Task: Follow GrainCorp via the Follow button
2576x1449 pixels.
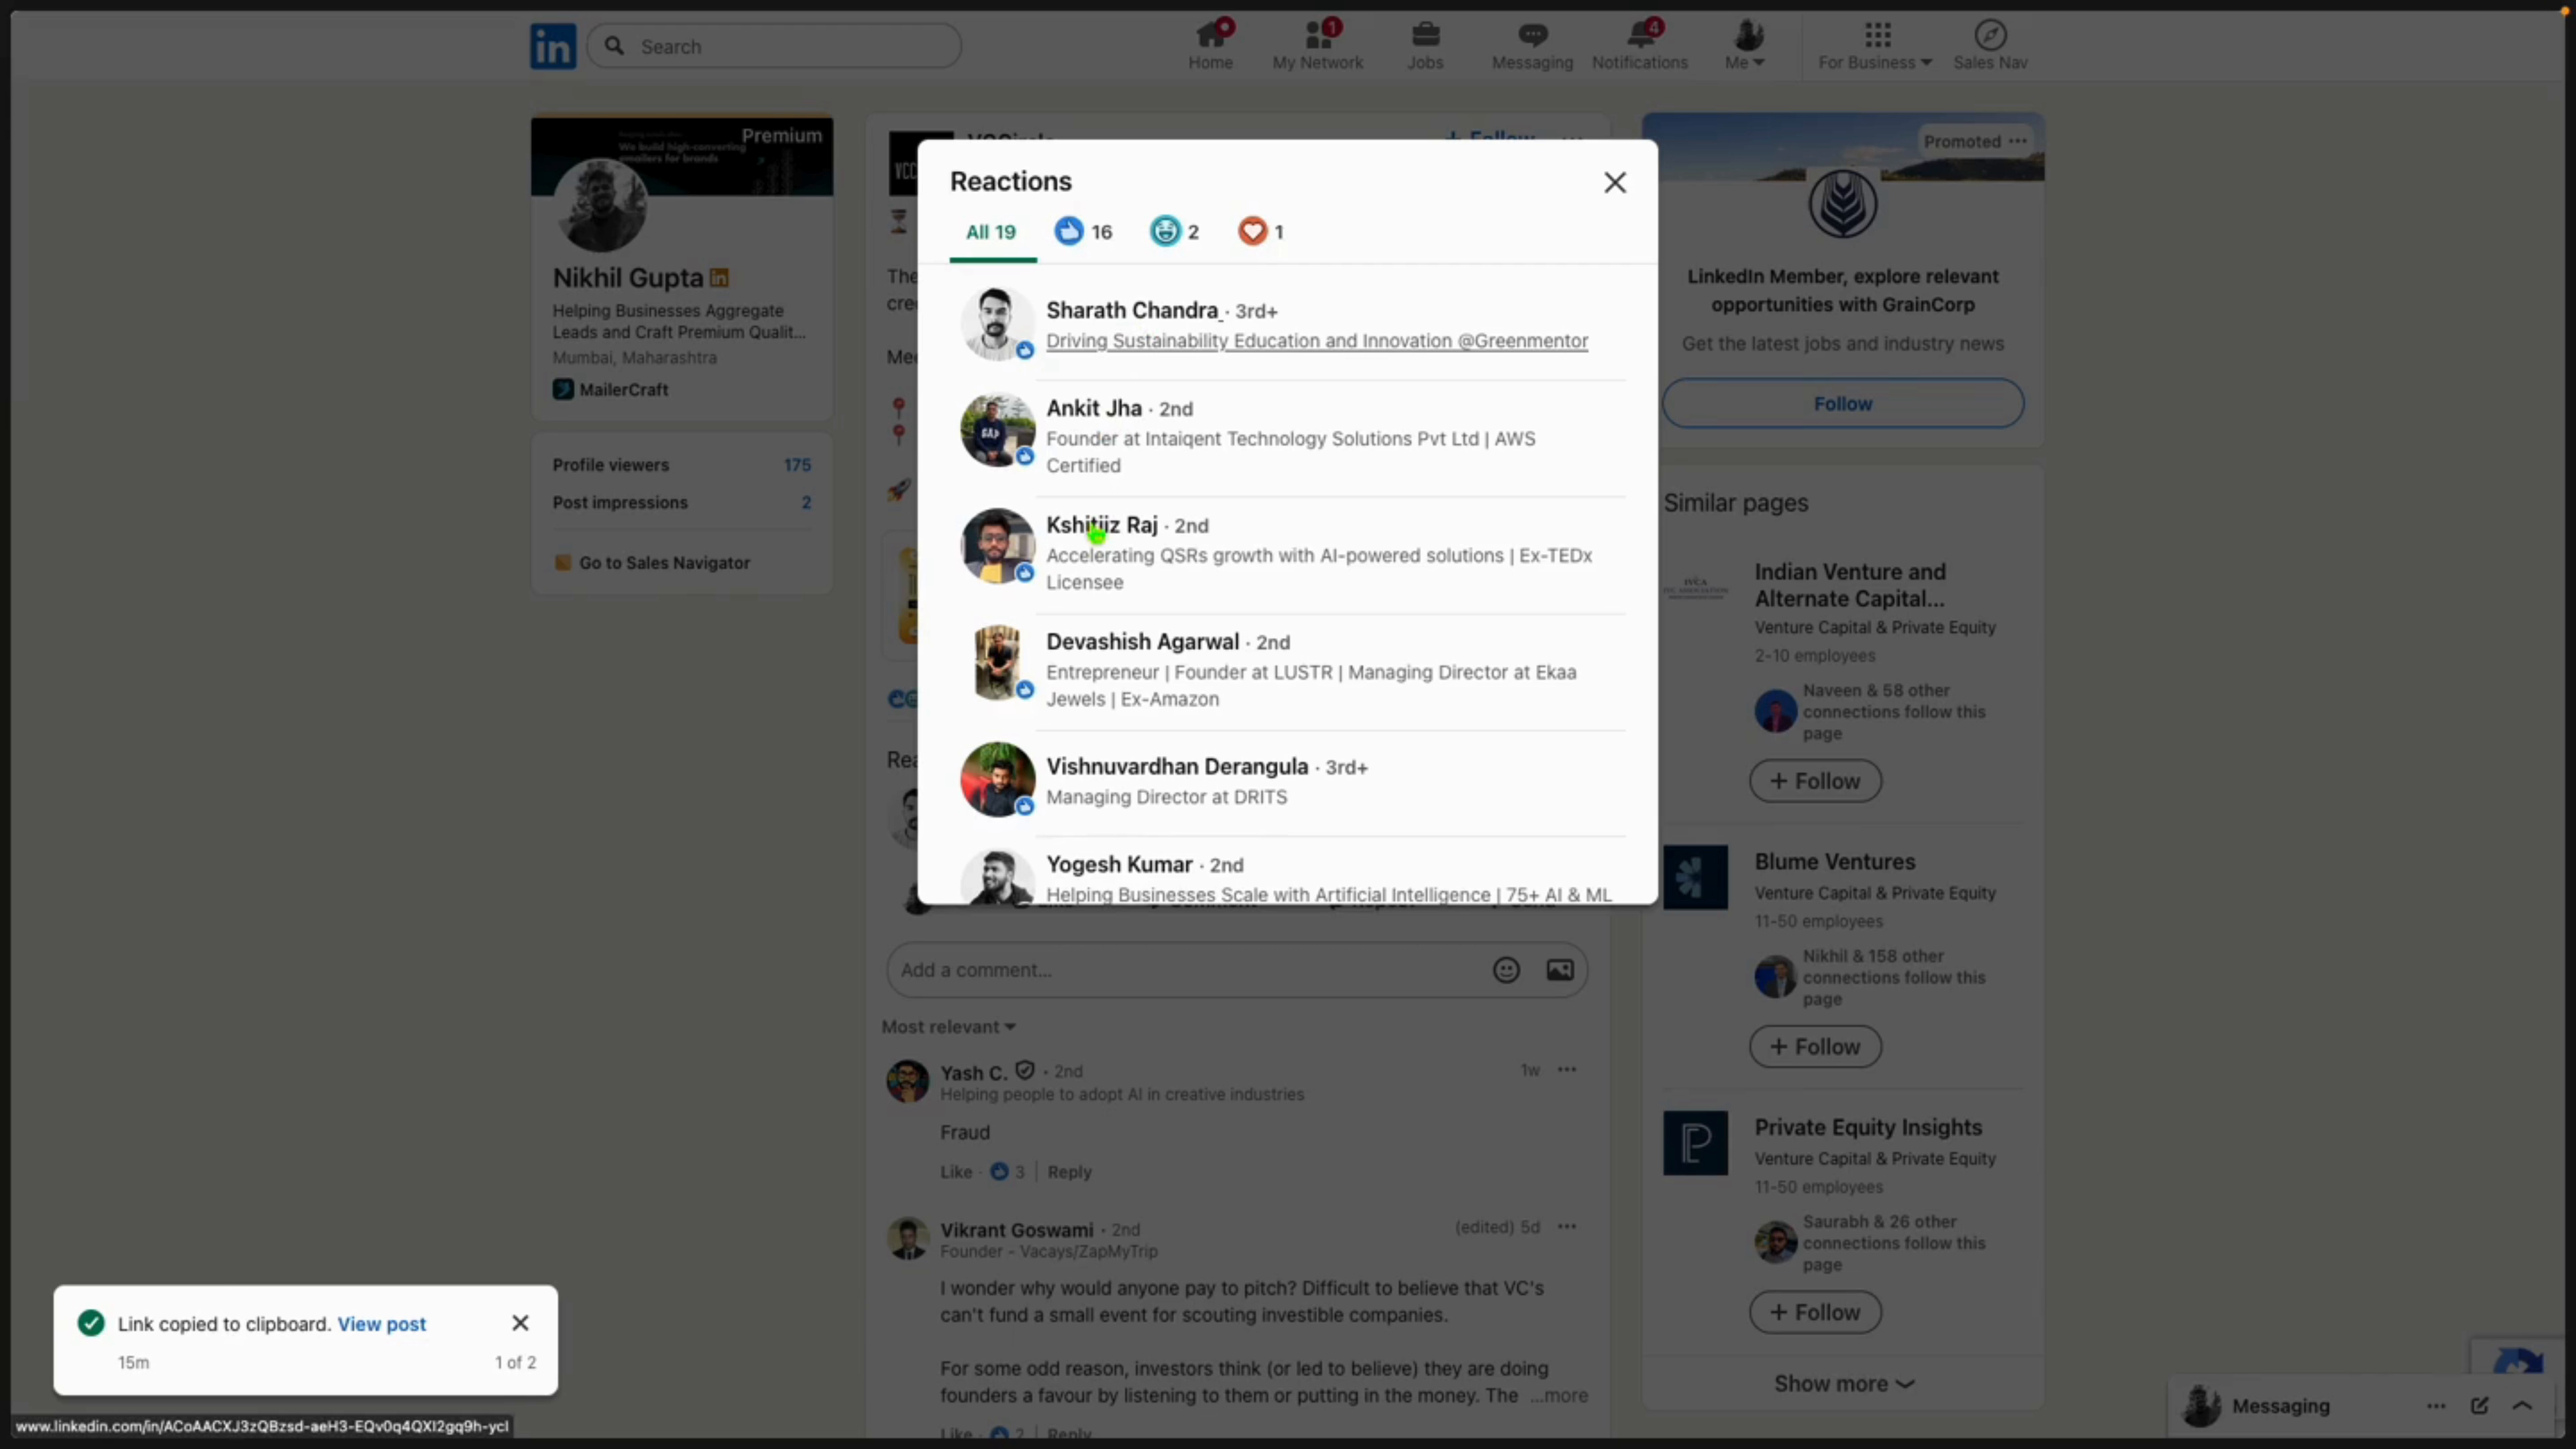Action: pos(1843,403)
